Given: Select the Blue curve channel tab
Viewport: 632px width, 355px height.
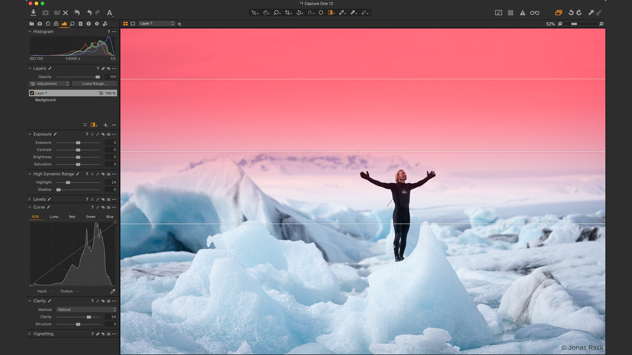Looking at the screenshot, I should pyautogui.click(x=110, y=217).
